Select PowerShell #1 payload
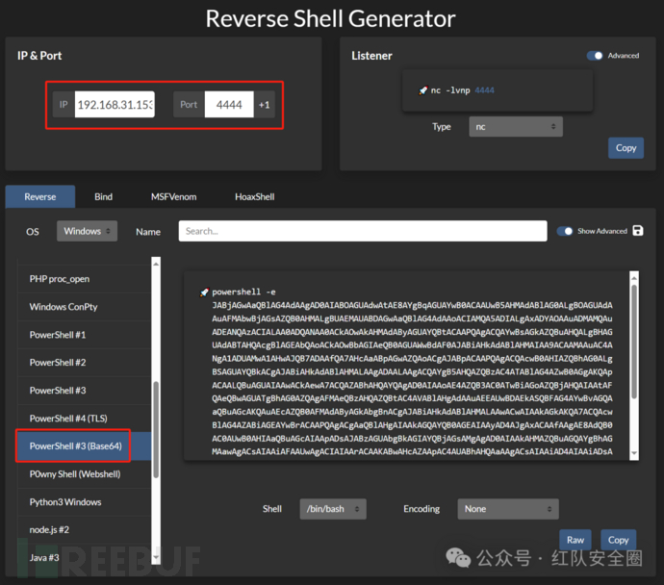The image size is (664, 585). pyautogui.click(x=84, y=335)
